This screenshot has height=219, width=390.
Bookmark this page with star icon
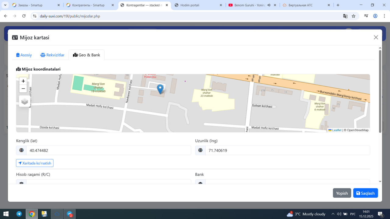tap(353, 16)
